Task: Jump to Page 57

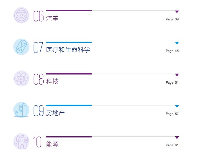Action: tap(172, 114)
